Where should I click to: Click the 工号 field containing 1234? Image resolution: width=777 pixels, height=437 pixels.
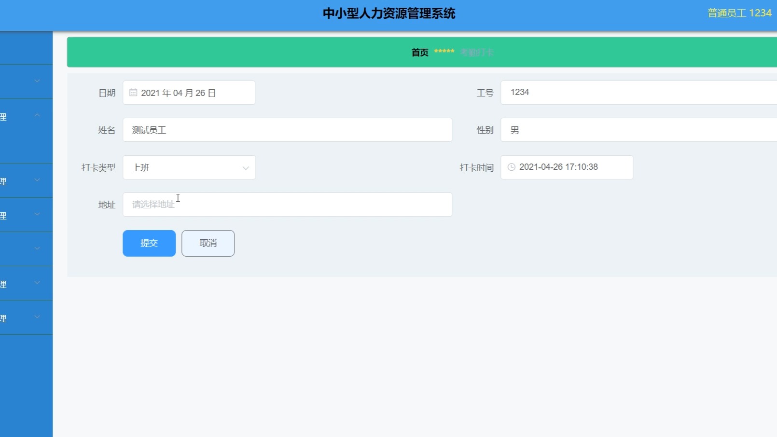(x=638, y=93)
